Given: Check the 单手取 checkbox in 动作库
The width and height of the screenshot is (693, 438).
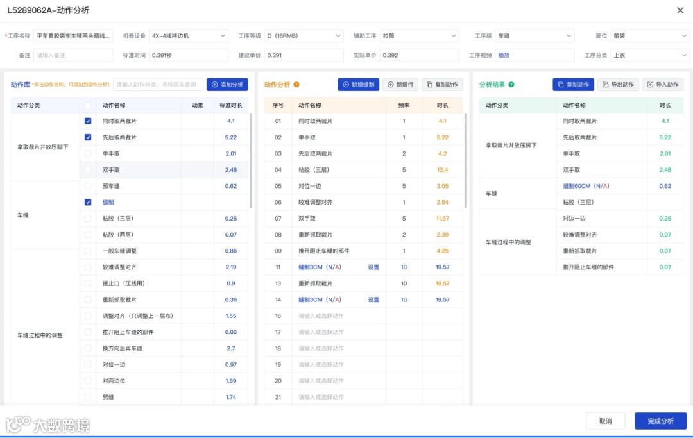Looking at the screenshot, I should pos(88,154).
